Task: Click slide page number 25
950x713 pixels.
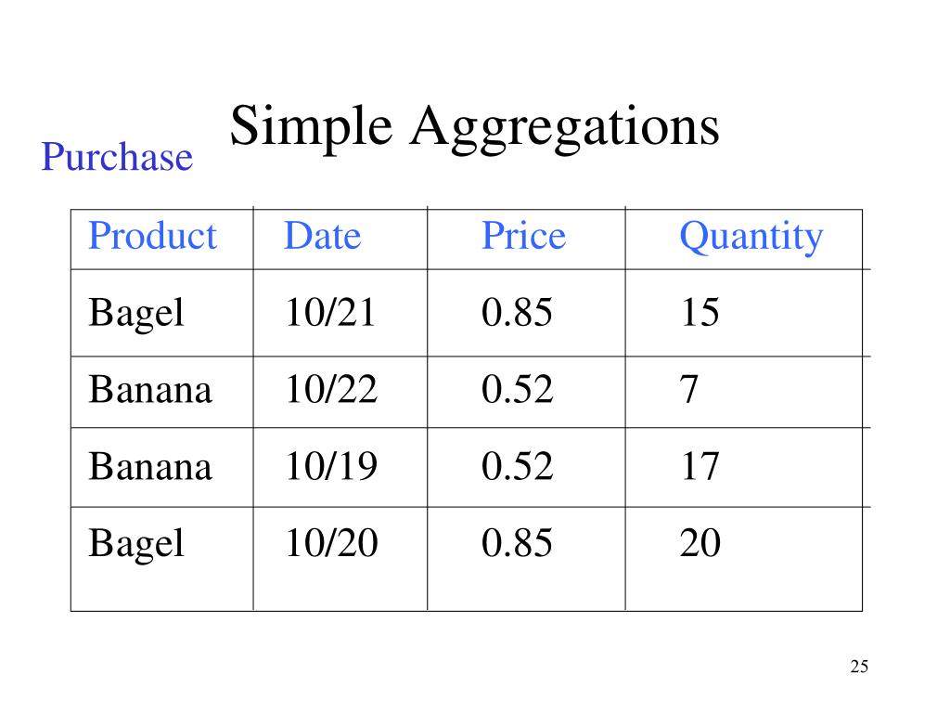Action: (859, 667)
